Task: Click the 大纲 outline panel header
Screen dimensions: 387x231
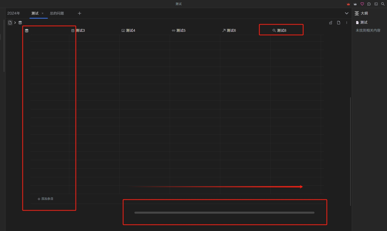Action: click(x=361, y=13)
